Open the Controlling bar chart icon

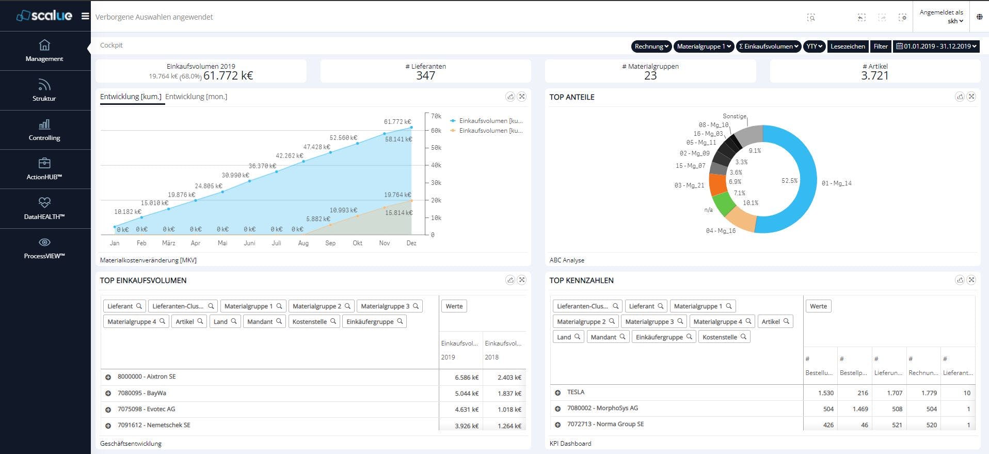coord(44,124)
